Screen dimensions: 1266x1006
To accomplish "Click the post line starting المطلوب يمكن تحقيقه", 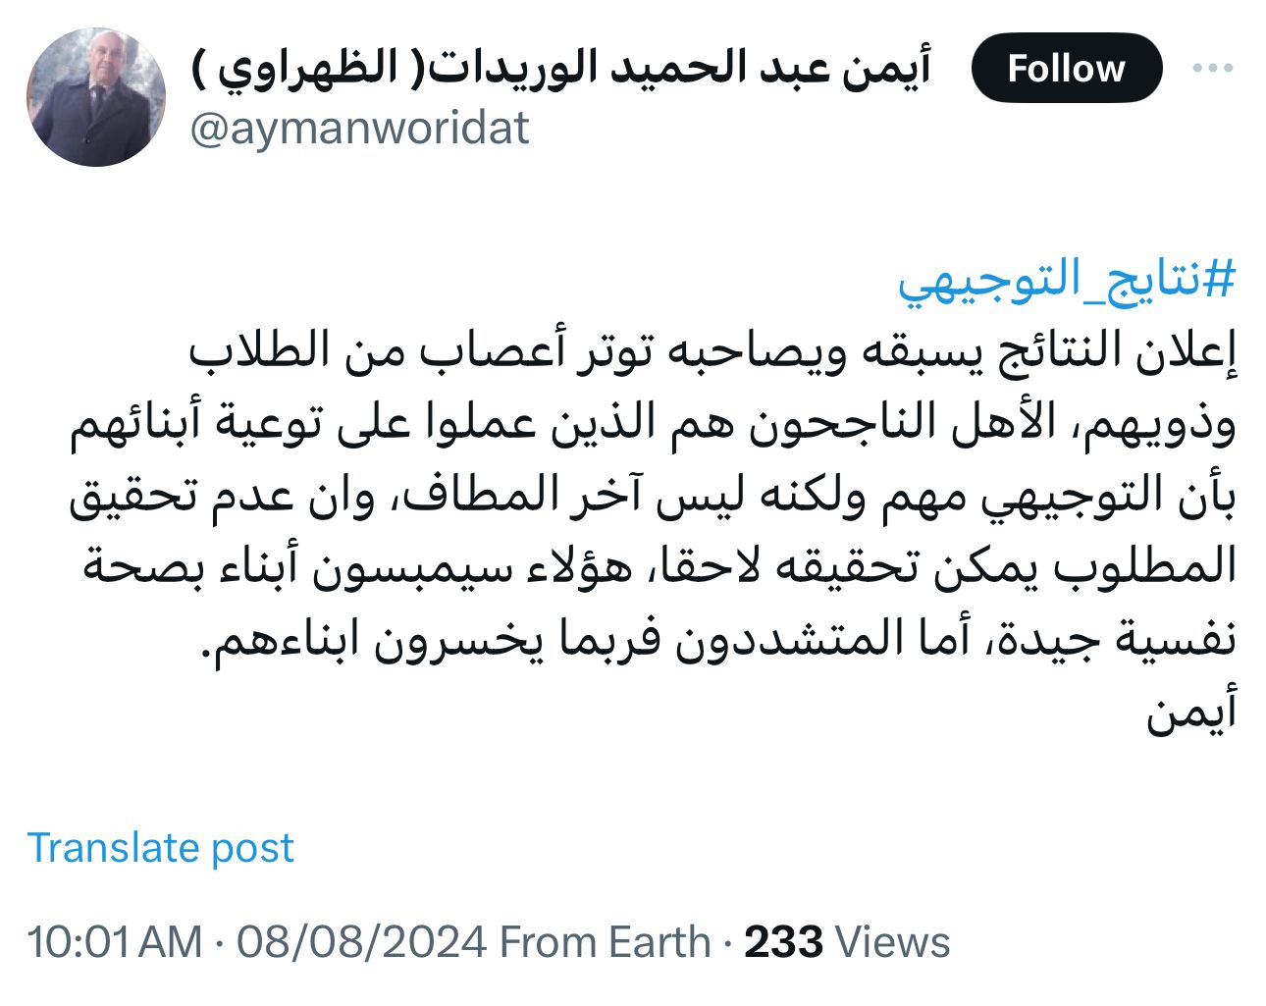I will [659, 567].
